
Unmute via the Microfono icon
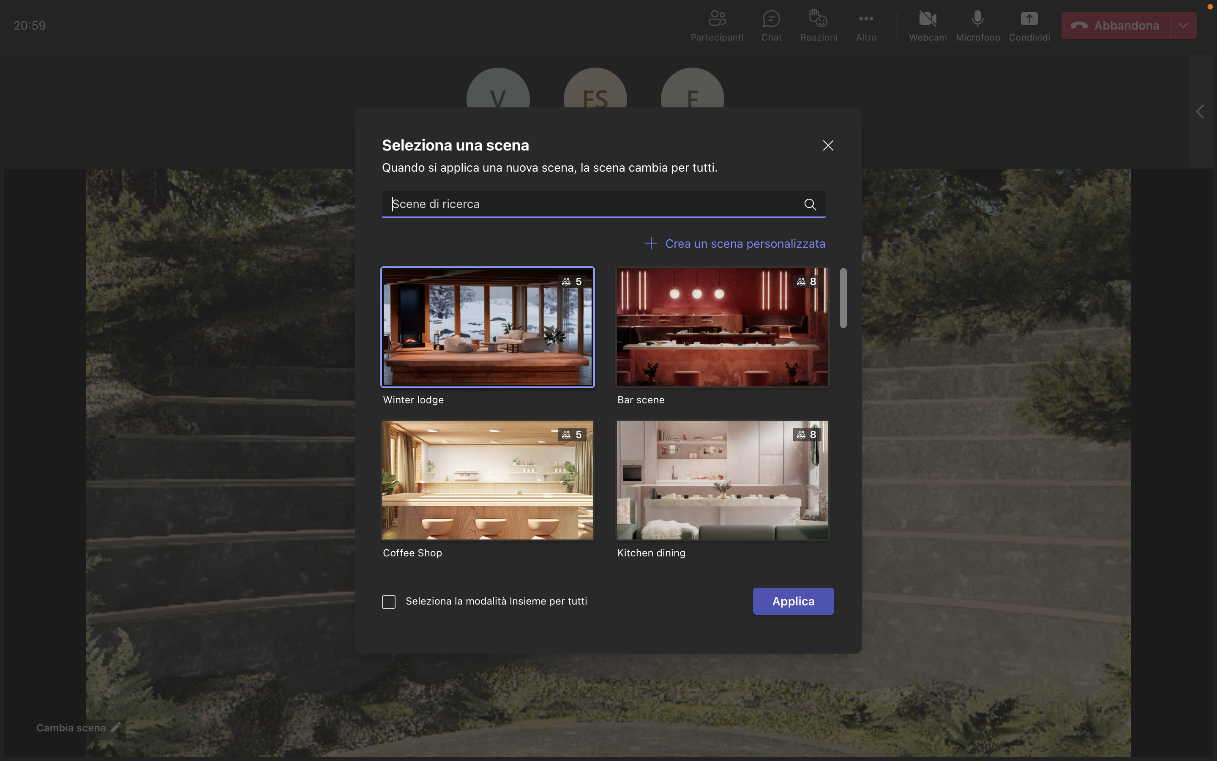[x=977, y=19]
